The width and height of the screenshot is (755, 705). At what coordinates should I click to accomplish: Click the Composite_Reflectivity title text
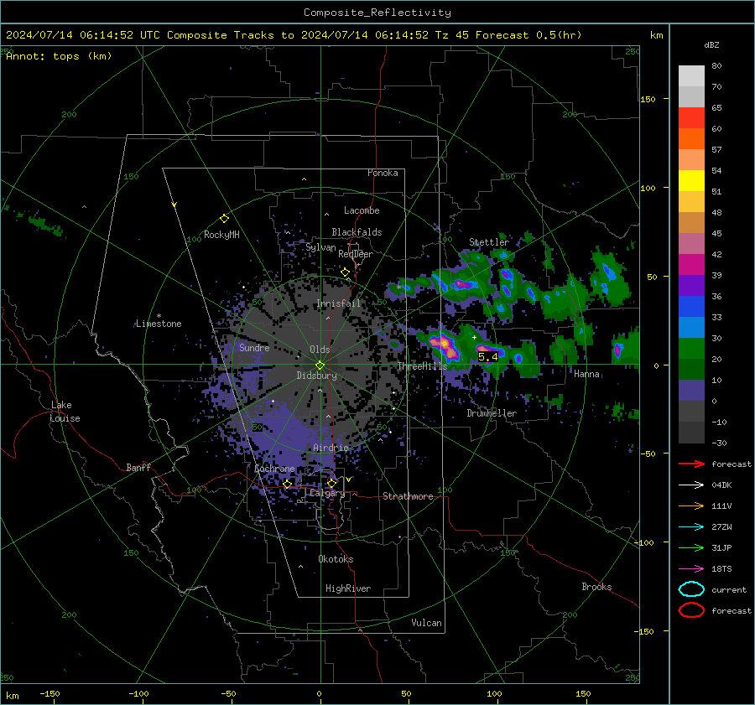point(377,13)
